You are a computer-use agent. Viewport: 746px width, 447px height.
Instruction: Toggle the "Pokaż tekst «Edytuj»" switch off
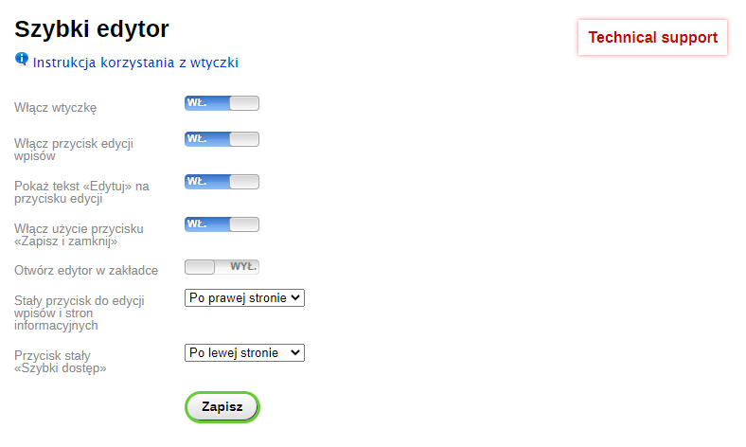tap(222, 182)
